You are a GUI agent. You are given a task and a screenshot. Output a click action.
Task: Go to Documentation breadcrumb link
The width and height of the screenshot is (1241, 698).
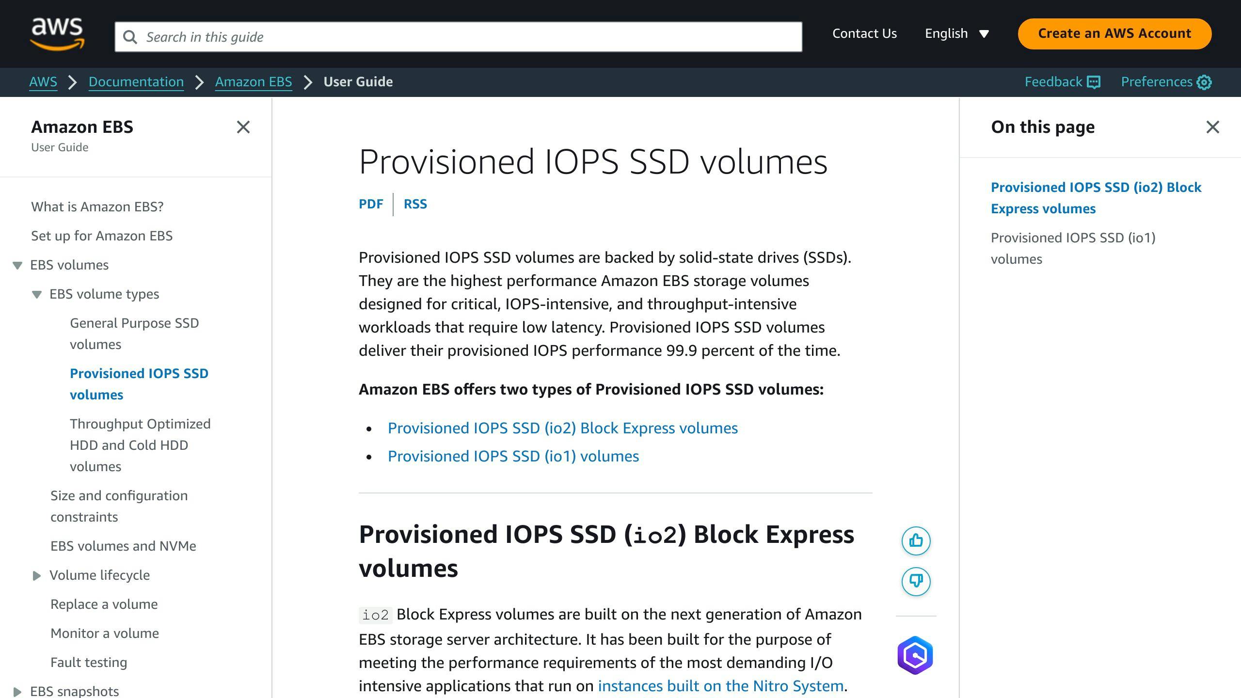pos(136,82)
